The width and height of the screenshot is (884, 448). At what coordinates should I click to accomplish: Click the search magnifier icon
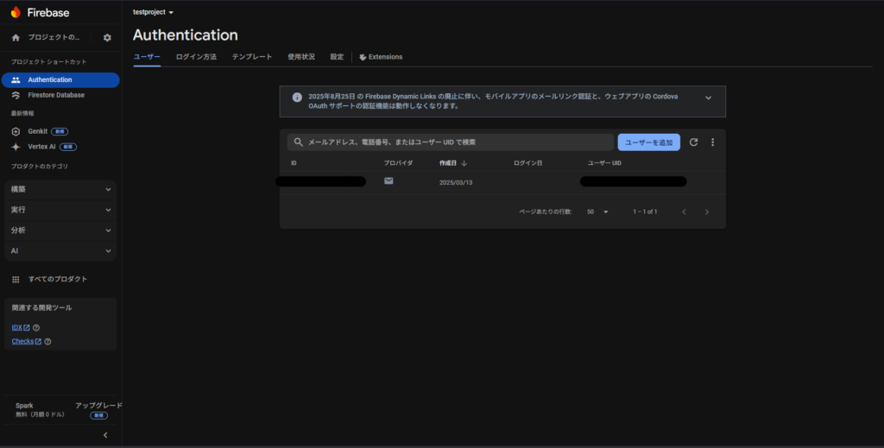click(298, 142)
